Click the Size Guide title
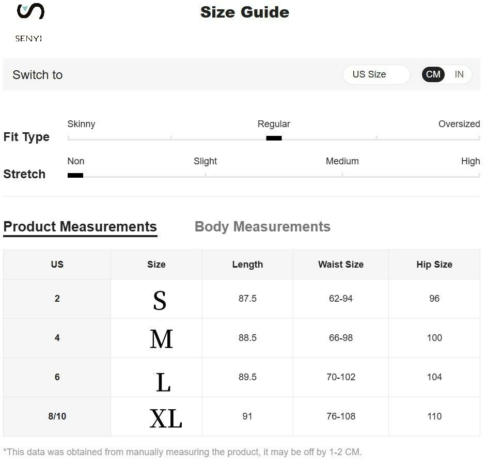Viewport: 502px width, 466px height. pos(245,12)
